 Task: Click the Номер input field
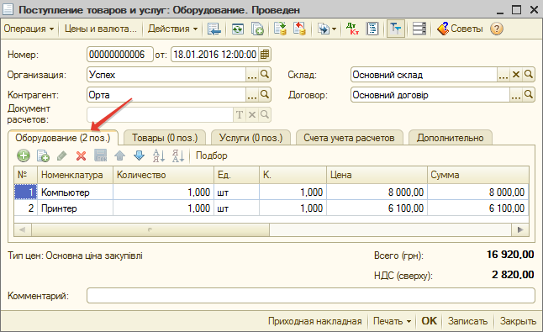click(x=120, y=55)
